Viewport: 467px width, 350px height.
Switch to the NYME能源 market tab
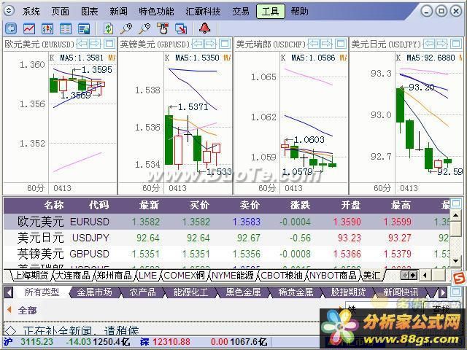[x=233, y=276]
